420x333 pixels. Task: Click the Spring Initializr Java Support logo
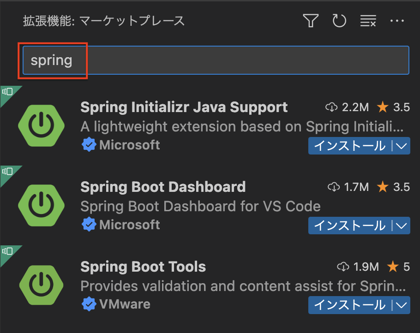pos(41,125)
